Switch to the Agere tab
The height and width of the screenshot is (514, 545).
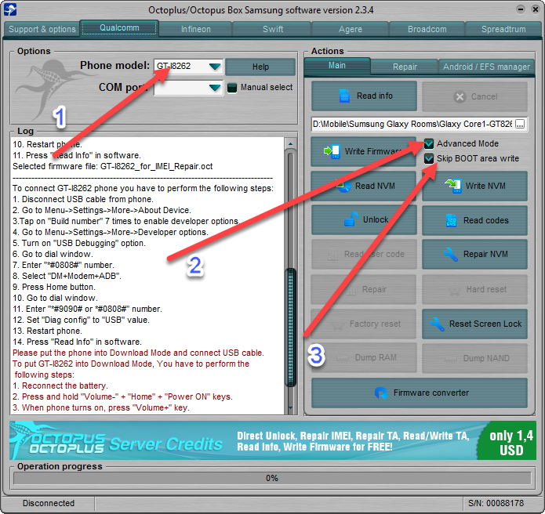click(350, 29)
